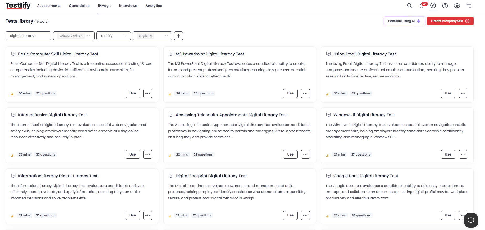Use the Basic Computer Skill test

(x=133, y=93)
